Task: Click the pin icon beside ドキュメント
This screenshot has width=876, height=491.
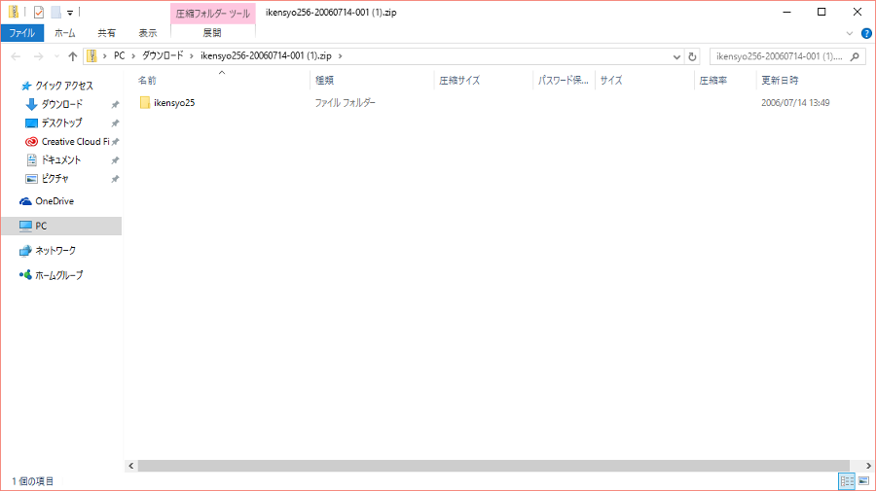Action: tap(115, 160)
